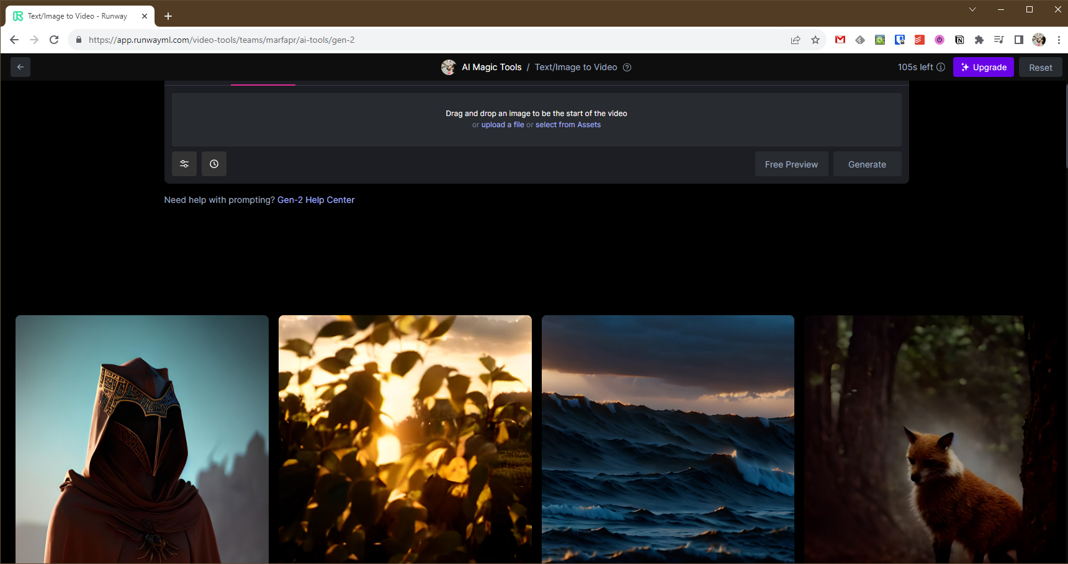Open the Gen-2 Help Center link
The height and width of the screenshot is (564, 1068).
click(x=316, y=200)
